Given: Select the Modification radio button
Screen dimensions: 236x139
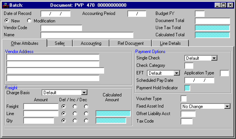Looking at the screenshot, I should pos(29,21).
